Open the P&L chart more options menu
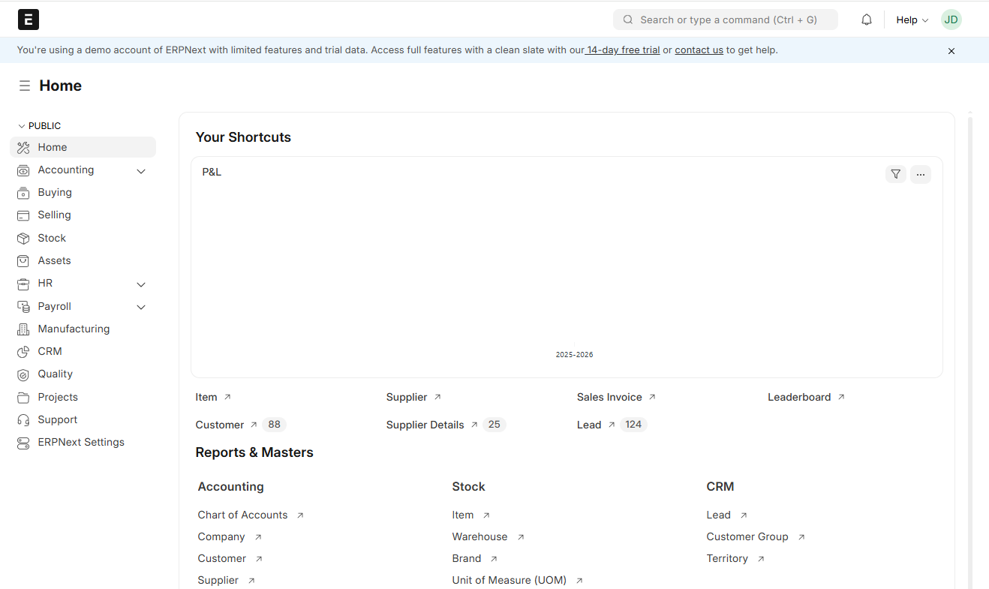The image size is (989, 589). click(x=921, y=174)
